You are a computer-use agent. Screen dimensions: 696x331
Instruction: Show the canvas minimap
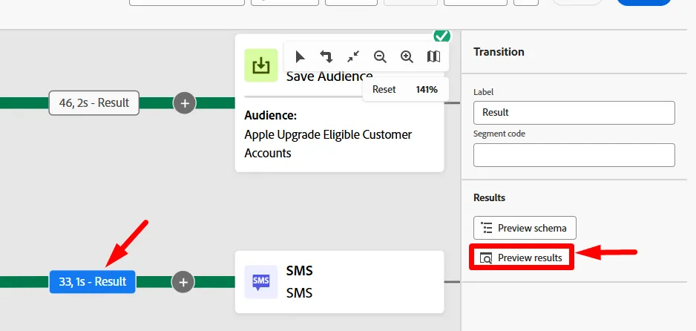click(433, 57)
